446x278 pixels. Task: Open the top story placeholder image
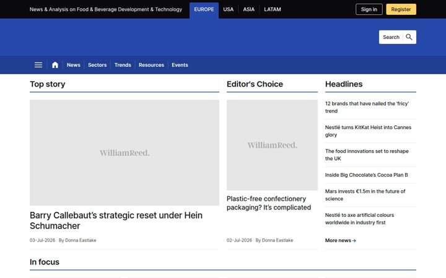pyautogui.click(x=125, y=153)
